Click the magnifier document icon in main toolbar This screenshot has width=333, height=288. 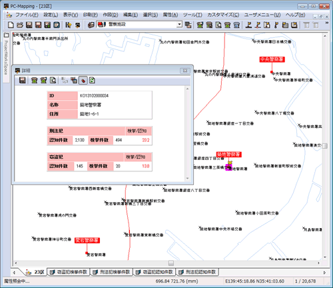point(218,25)
